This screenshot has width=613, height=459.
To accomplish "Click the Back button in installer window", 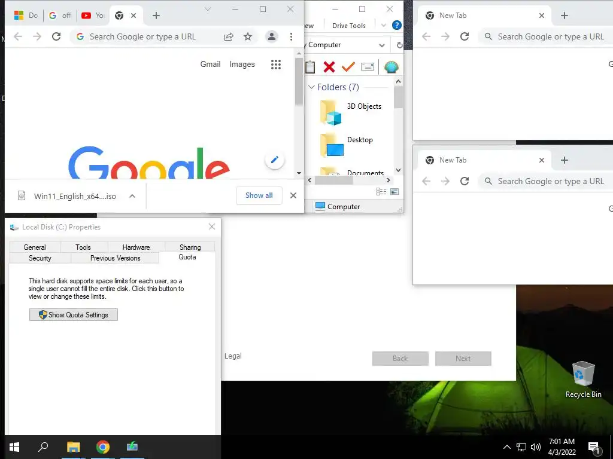I will coord(400,359).
